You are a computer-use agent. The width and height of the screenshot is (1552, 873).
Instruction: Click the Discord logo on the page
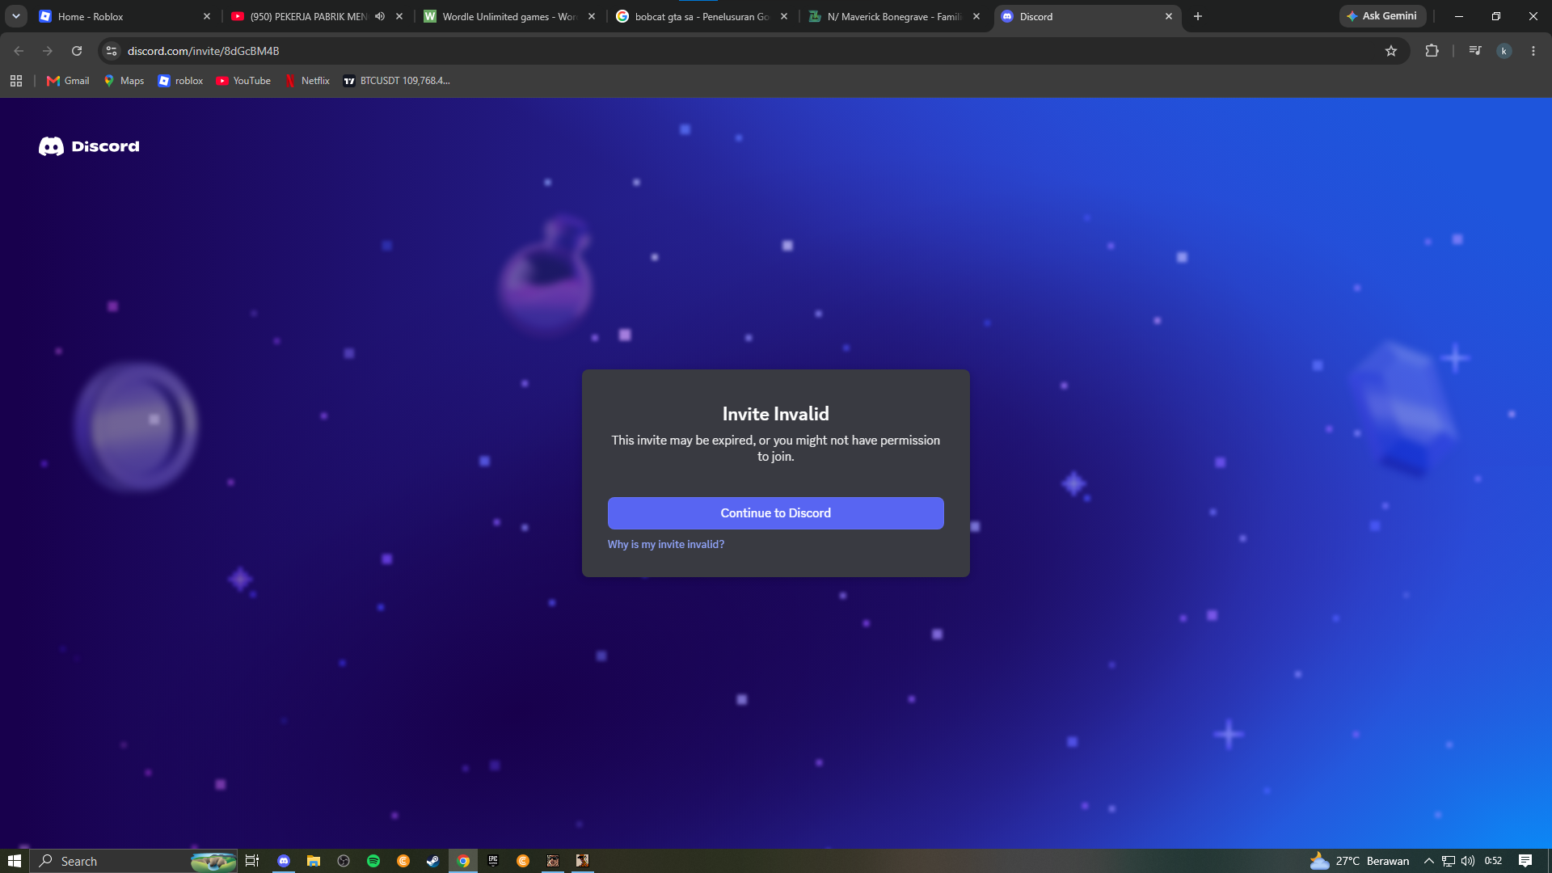89,146
